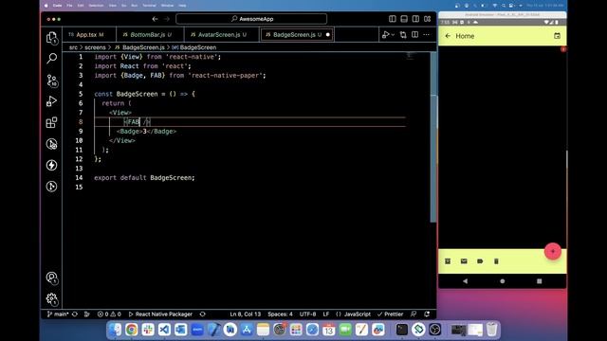Screen dimensions: 607x341
Task: Open the Accounts menu in the activity bar
Action: (51, 278)
